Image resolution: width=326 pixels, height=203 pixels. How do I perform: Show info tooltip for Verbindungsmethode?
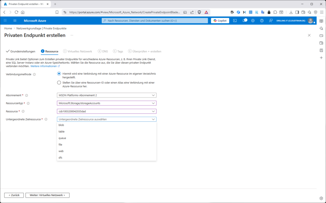click(34, 74)
